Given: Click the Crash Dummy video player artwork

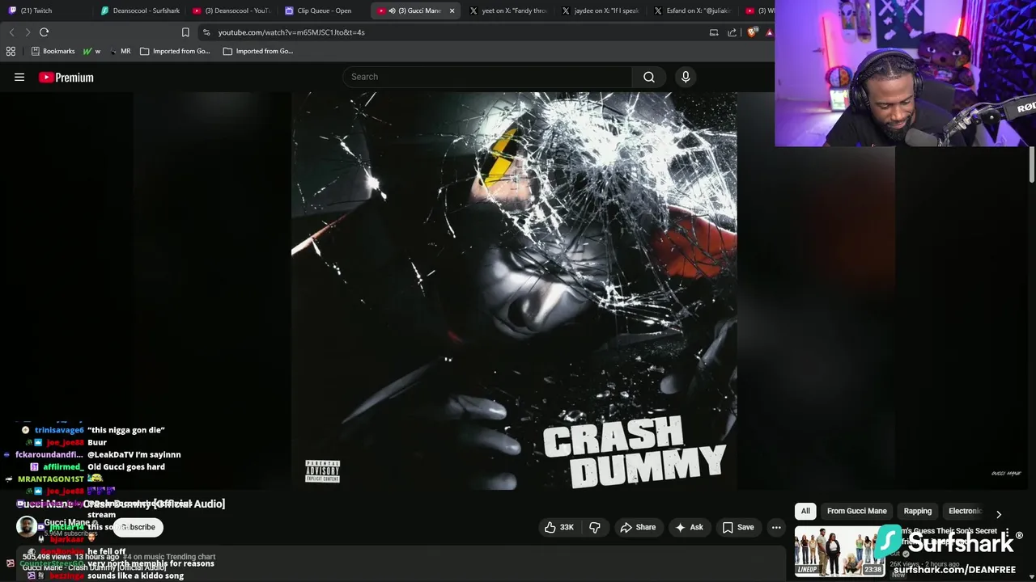Looking at the screenshot, I should pos(514,291).
